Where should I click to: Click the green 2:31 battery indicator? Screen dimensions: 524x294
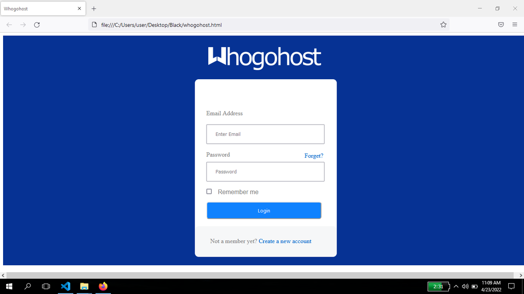438,286
